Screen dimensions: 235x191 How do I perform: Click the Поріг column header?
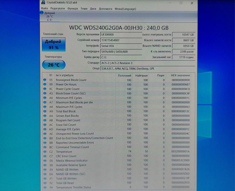click(x=161, y=75)
